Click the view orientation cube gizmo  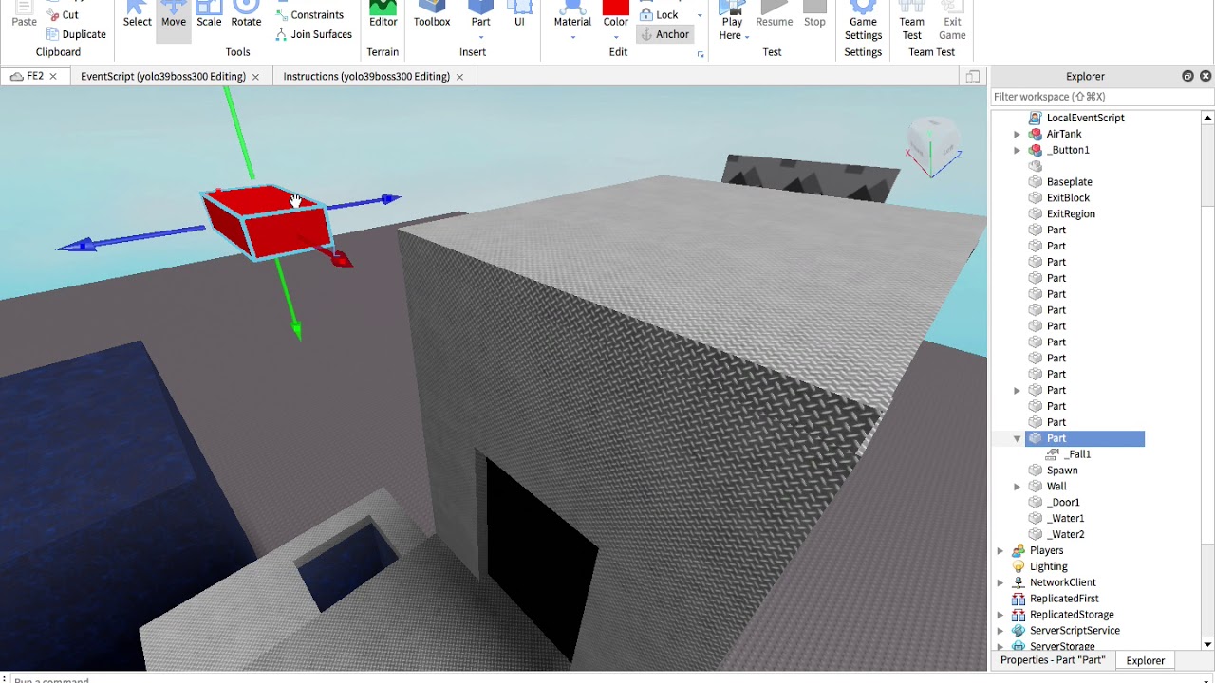[x=933, y=146]
